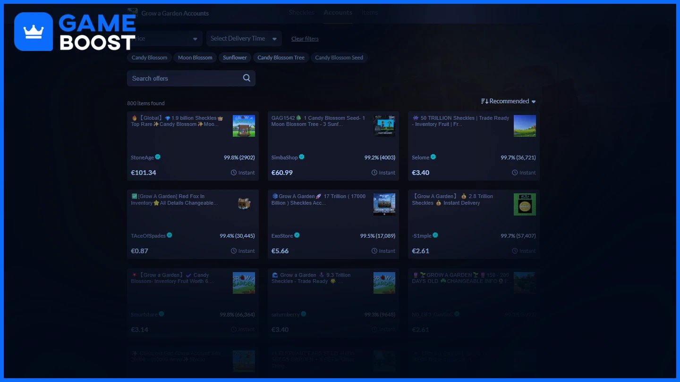Click SimbaShop verified badge icon

pyautogui.click(x=301, y=157)
